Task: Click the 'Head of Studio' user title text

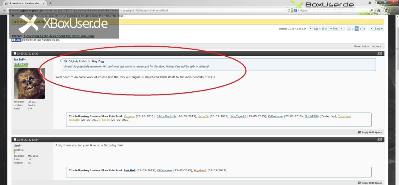Action: pos(21,64)
